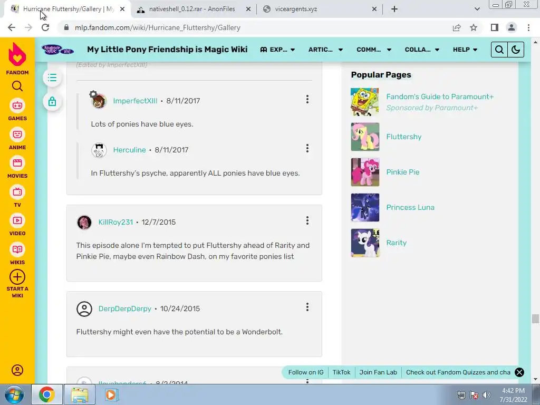
Task: Toggle dark mode with the moon icon
Action: coord(516,50)
